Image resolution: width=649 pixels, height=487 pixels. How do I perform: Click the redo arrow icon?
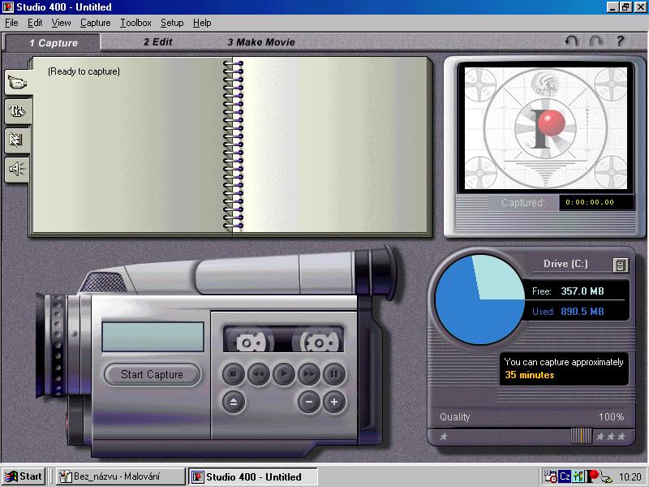595,41
